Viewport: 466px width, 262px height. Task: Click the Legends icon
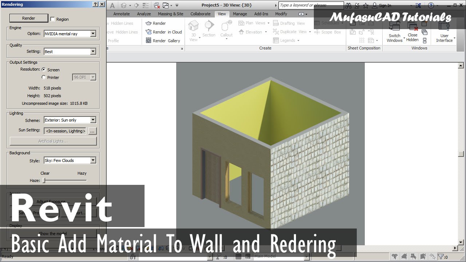point(276,40)
